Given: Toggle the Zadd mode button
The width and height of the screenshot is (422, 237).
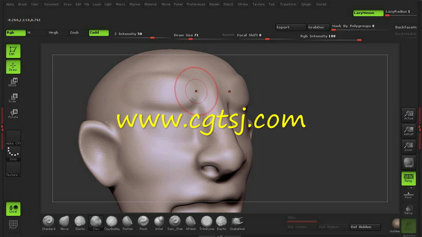Looking at the screenshot, I should coord(99,33).
